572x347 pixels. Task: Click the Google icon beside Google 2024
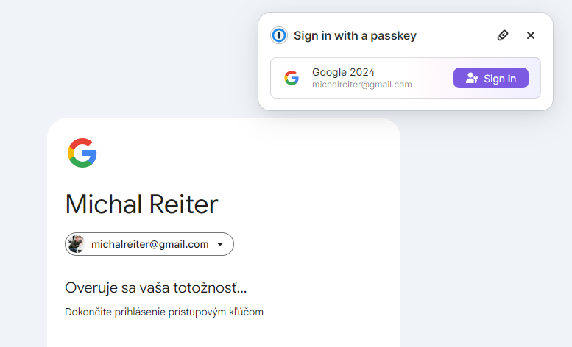292,78
